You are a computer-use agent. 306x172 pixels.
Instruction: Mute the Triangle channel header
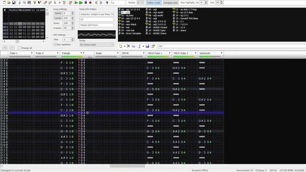76,54
